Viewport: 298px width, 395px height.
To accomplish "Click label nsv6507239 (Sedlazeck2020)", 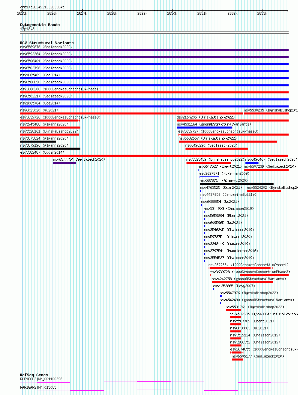I will click(x=270, y=167).
